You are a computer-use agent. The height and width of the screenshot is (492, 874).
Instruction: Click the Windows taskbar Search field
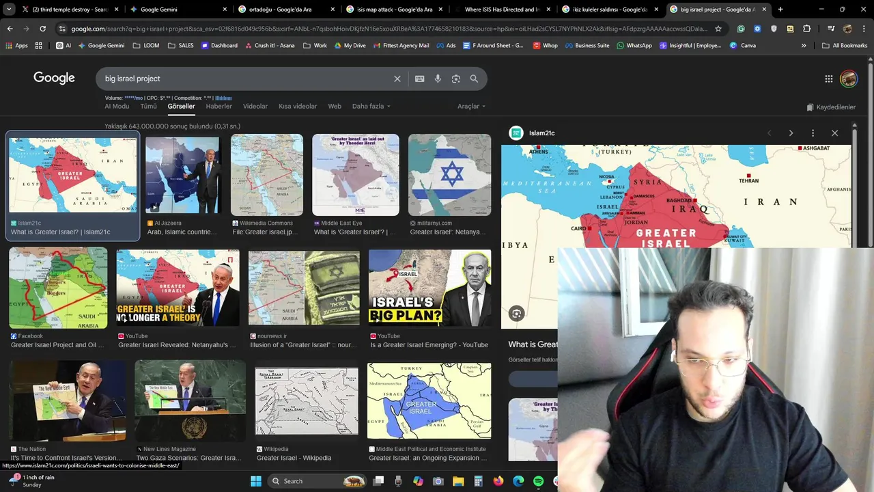point(318,481)
